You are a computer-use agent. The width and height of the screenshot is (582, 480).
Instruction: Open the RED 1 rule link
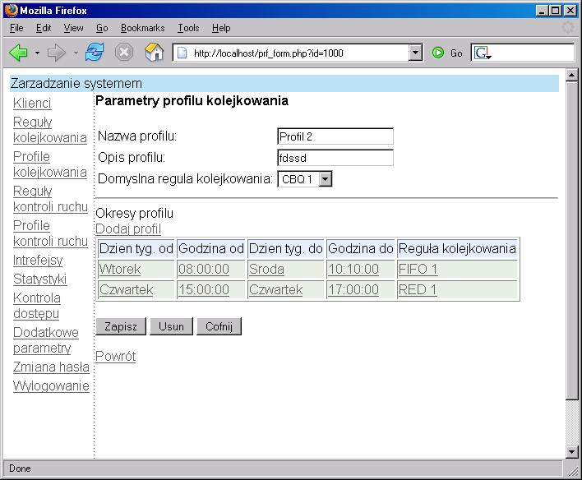[418, 289]
